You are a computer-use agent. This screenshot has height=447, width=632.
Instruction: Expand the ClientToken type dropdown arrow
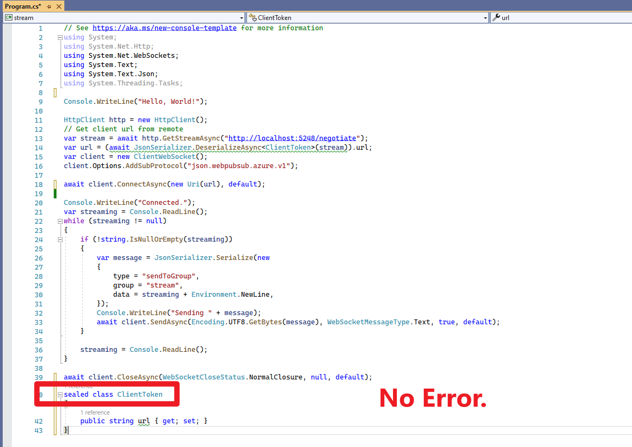coord(485,18)
